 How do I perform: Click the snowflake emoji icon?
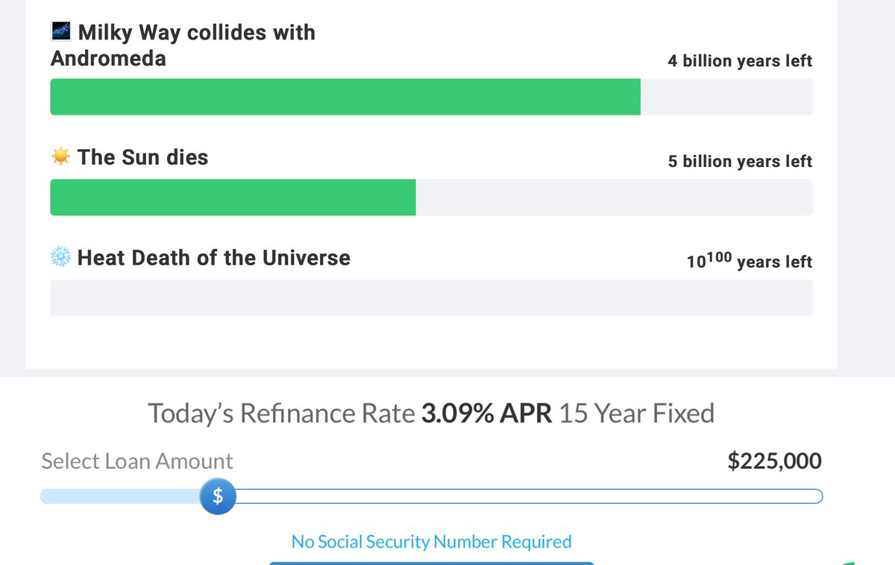60,257
